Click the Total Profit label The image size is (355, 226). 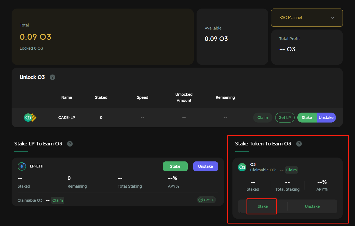point(289,39)
